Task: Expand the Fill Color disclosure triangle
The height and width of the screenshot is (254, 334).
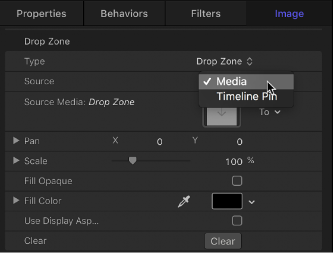Action: tap(16, 201)
